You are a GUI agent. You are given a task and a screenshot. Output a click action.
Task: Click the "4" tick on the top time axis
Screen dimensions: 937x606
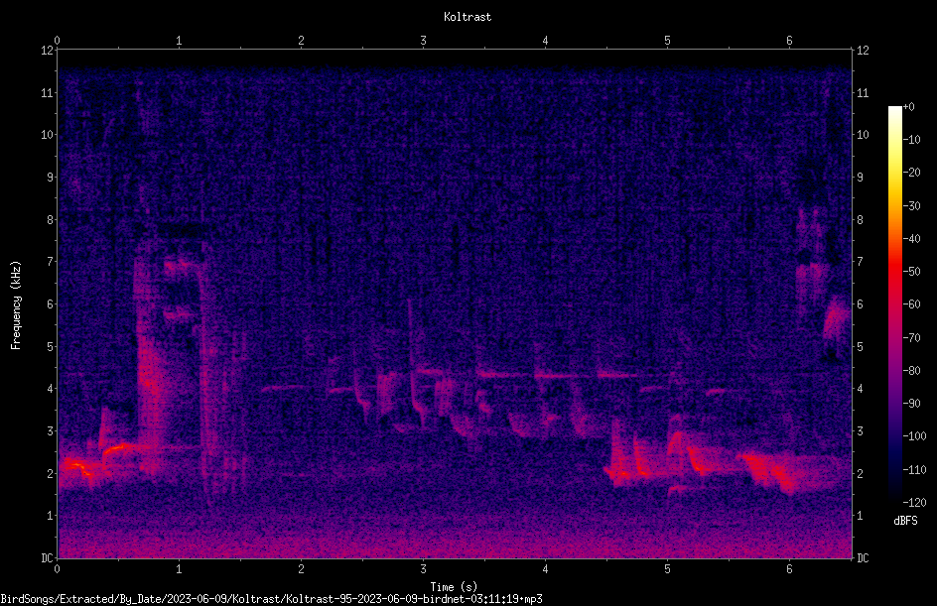[x=545, y=41]
